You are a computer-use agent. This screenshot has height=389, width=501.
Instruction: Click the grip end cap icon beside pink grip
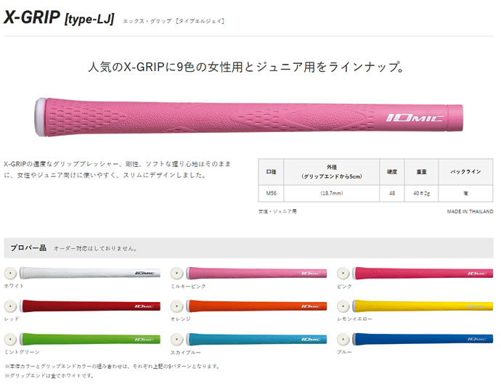click(x=343, y=274)
